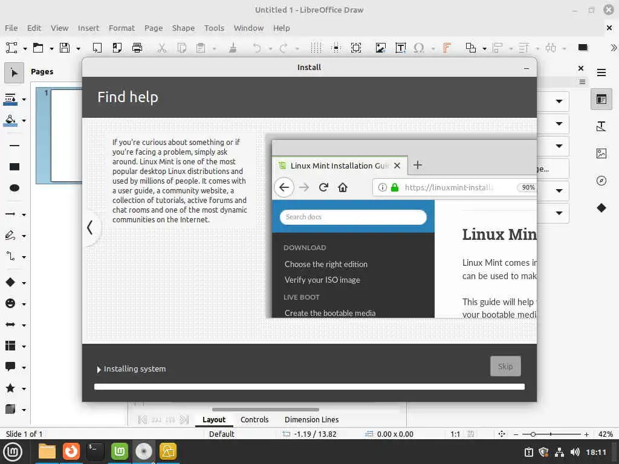This screenshot has height=464, width=619.
Task: Open the Shape menu
Action: tap(183, 28)
